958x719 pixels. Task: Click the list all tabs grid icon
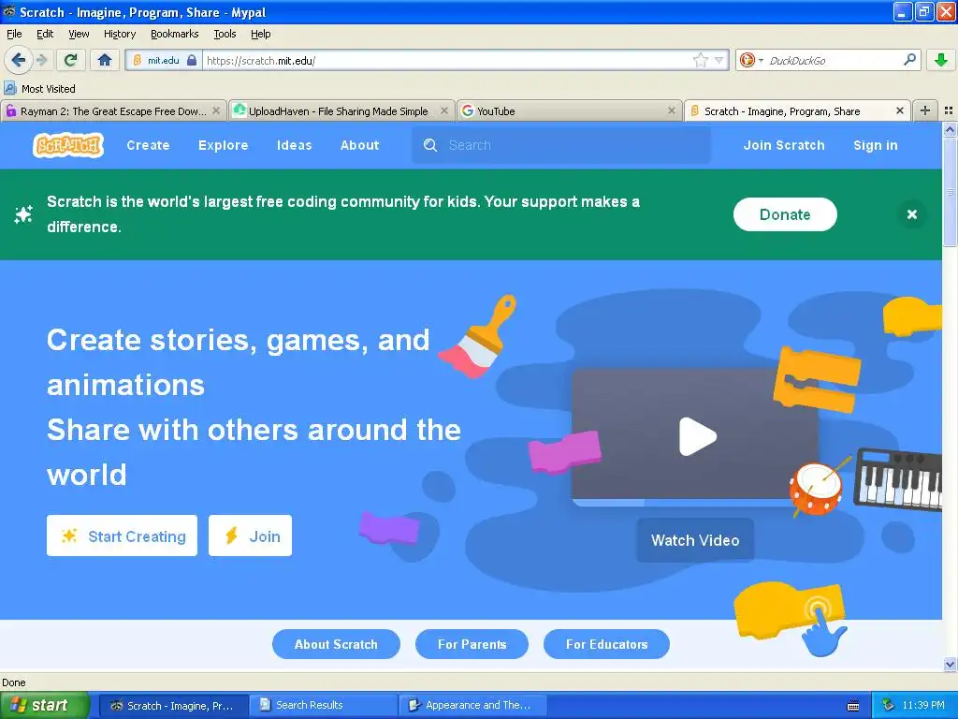(x=949, y=110)
